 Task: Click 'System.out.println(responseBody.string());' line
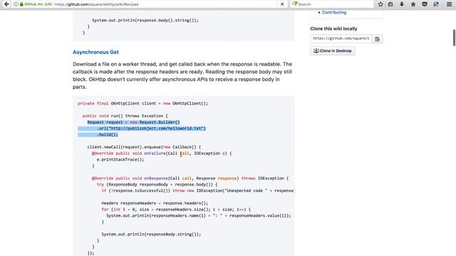[151, 234]
